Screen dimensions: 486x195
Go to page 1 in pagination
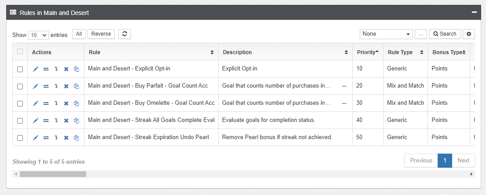445,161
